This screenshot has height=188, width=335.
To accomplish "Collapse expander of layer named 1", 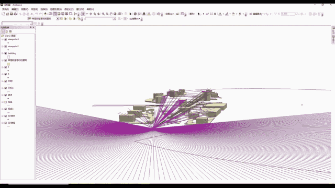I will pyautogui.click(x=3, y=67).
